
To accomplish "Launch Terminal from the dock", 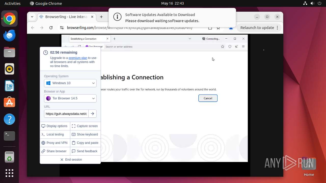I will pyautogui.click(x=9, y=136).
